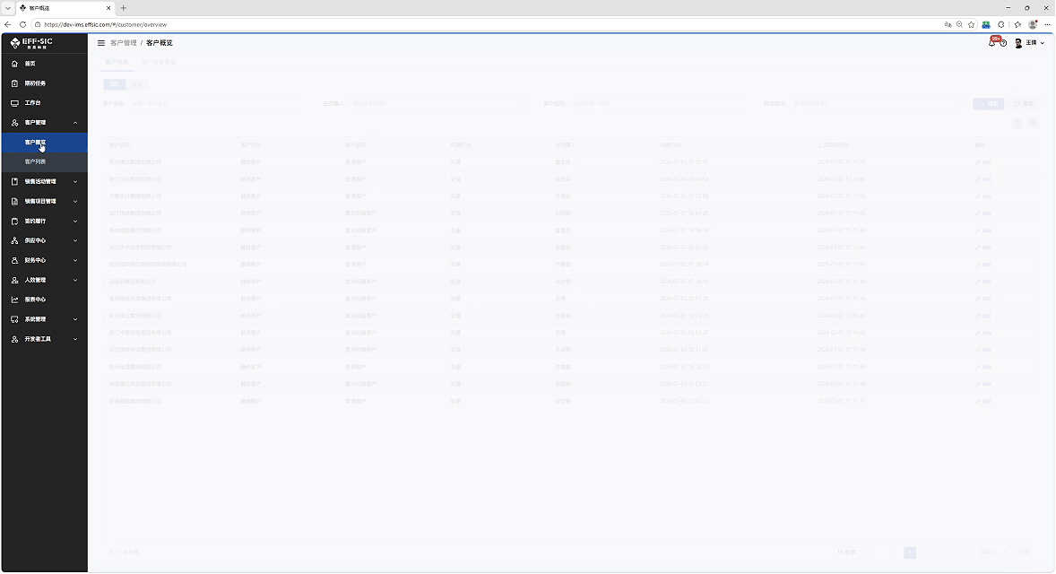
Task: View site information lock icon
Action: pos(38,24)
